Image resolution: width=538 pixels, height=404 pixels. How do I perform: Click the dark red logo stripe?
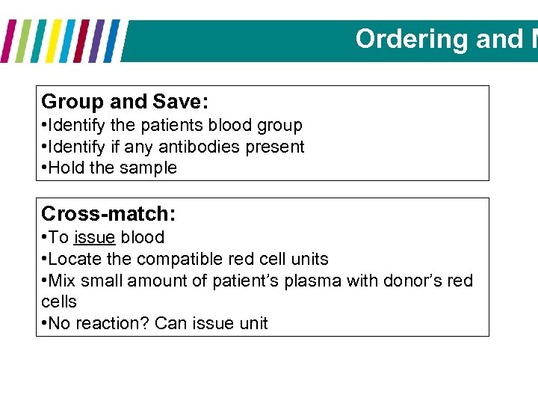tap(81, 40)
